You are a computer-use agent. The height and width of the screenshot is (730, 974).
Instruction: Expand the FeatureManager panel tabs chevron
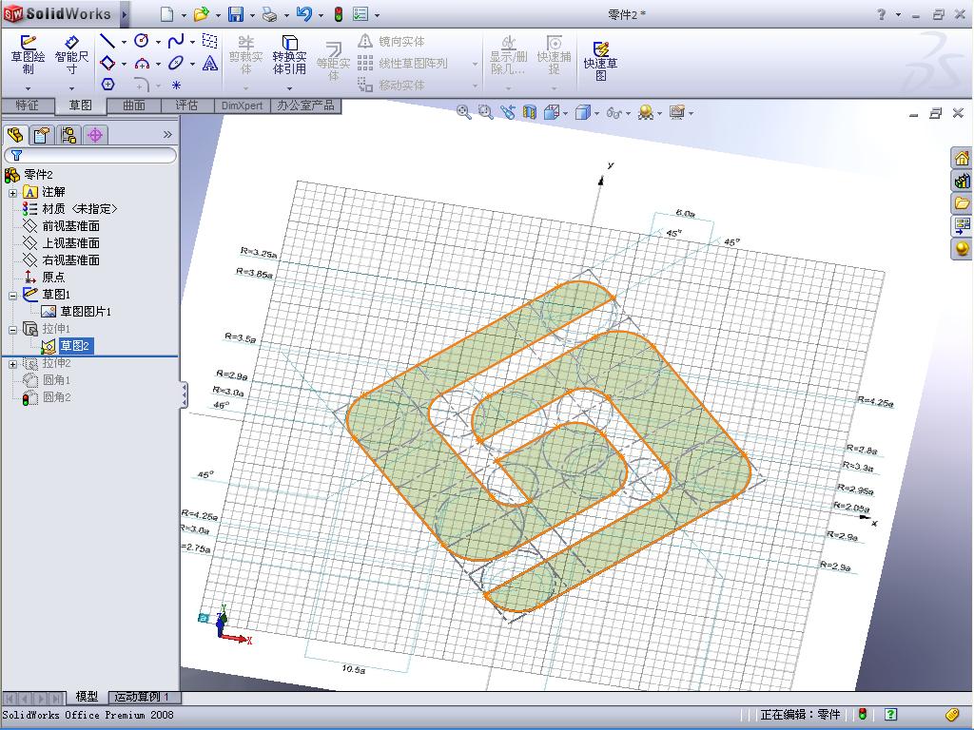pyautogui.click(x=167, y=135)
